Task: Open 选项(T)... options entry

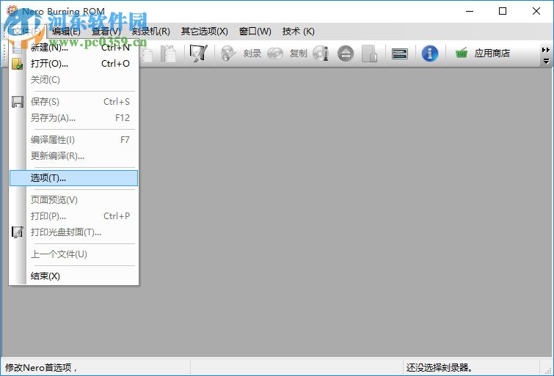Action: pyautogui.click(x=74, y=178)
